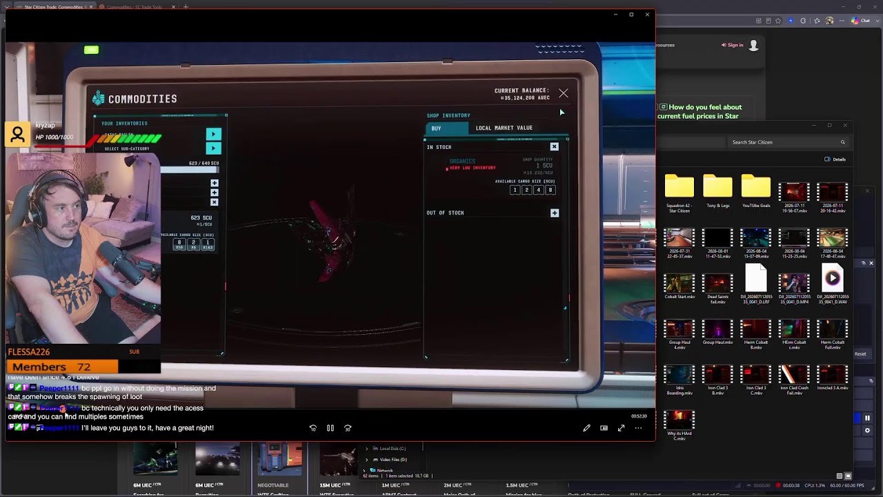Click the search magnifier icon in Explorer
This screenshot has height=497, width=883.
842,142
